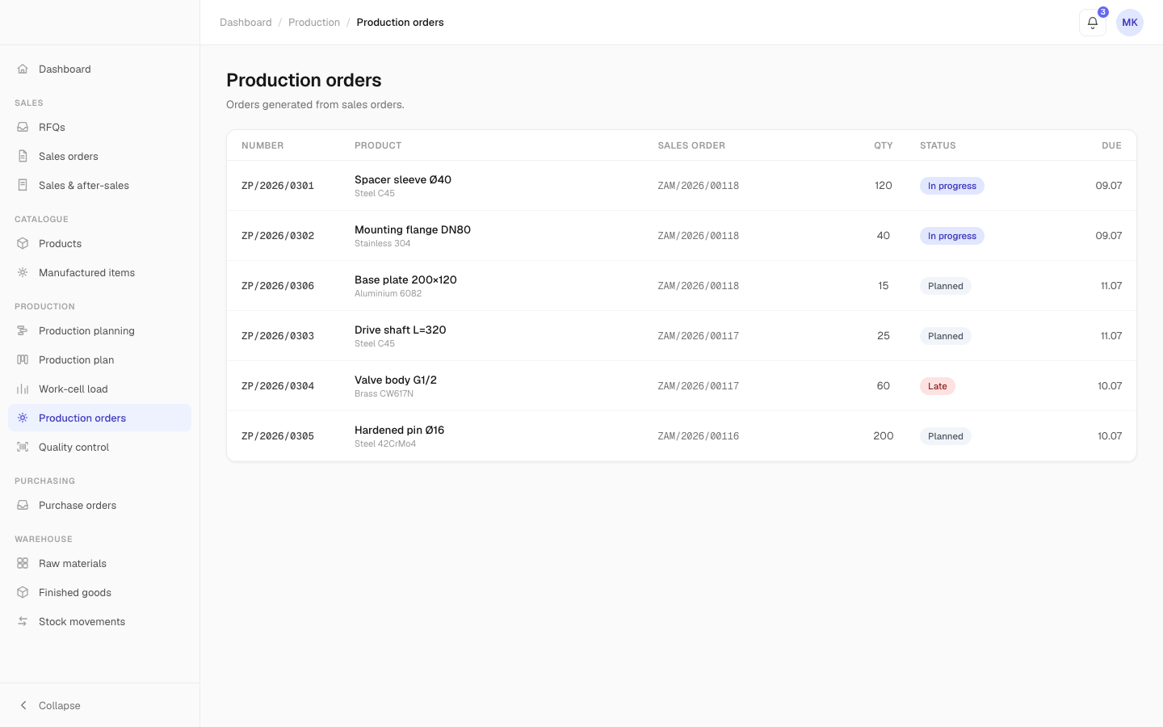
Task: Click the Quality control scan icon
Action: [23, 447]
